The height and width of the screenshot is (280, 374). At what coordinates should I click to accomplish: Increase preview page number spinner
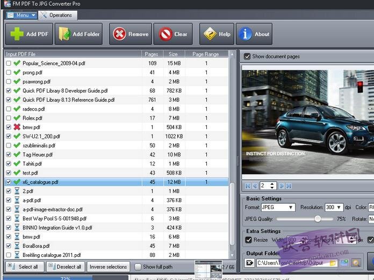coord(272,184)
